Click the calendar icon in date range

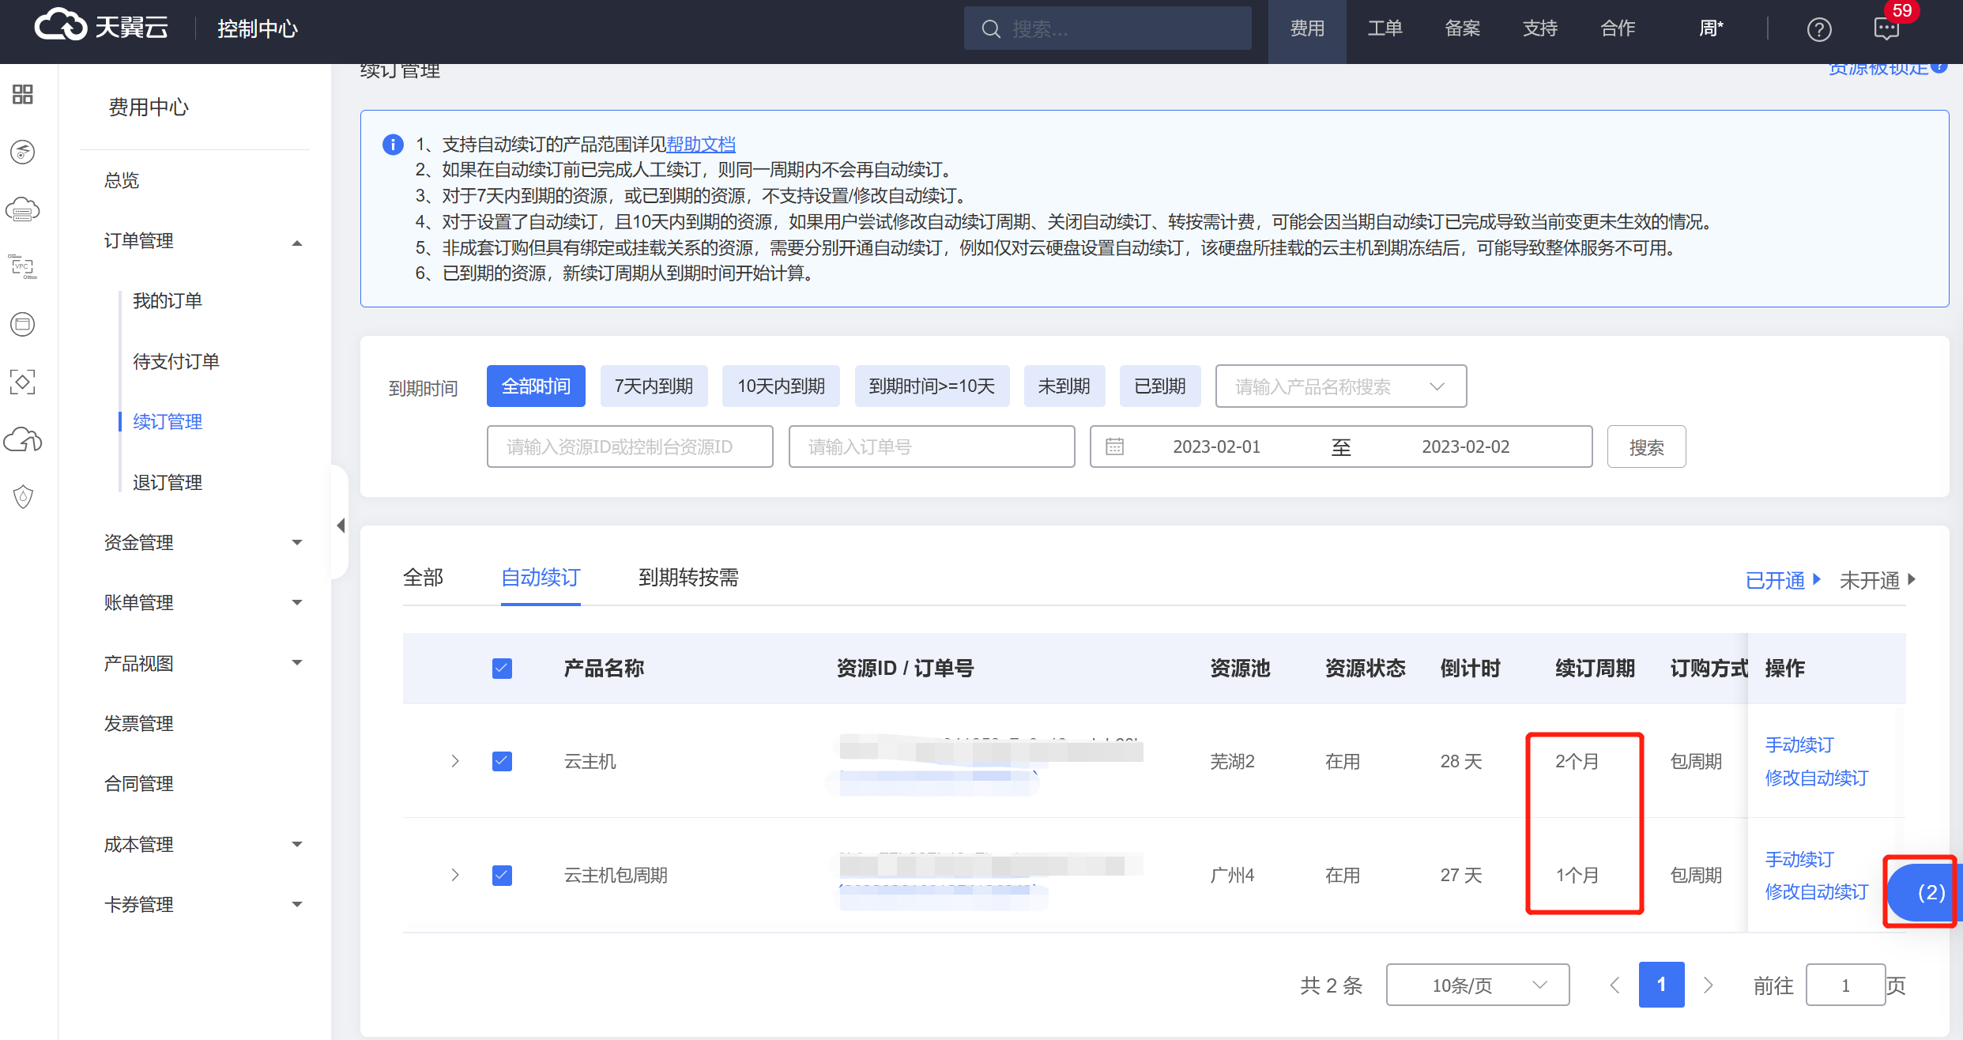coord(1114,447)
